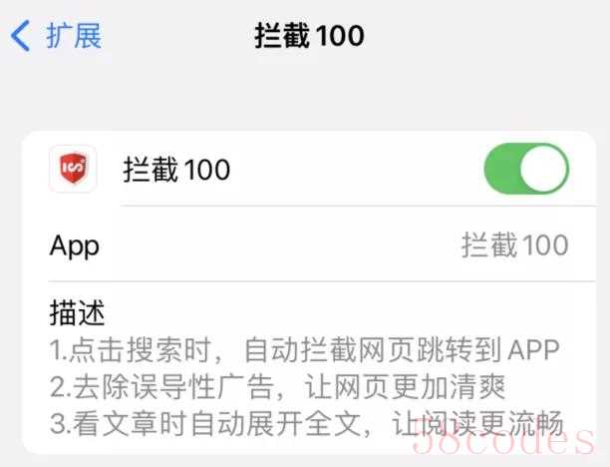Click description line about 去除误导性广告
The image size is (610, 467).
[277, 387]
